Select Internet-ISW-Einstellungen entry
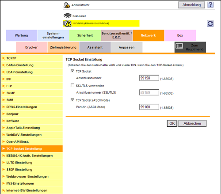Image resolution: width=221 pixels, height=194 pixels. [32, 190]
